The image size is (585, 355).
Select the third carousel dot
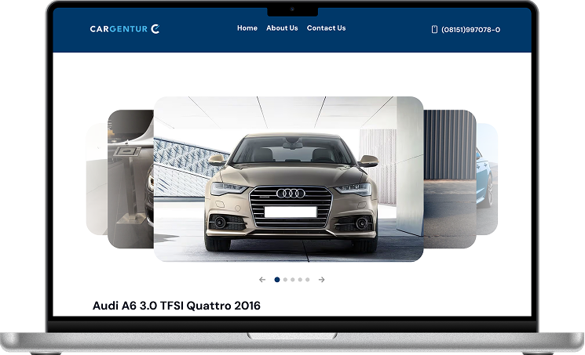coord(292,280)
